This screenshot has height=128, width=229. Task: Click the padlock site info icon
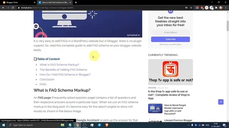[x=19, y=8]
